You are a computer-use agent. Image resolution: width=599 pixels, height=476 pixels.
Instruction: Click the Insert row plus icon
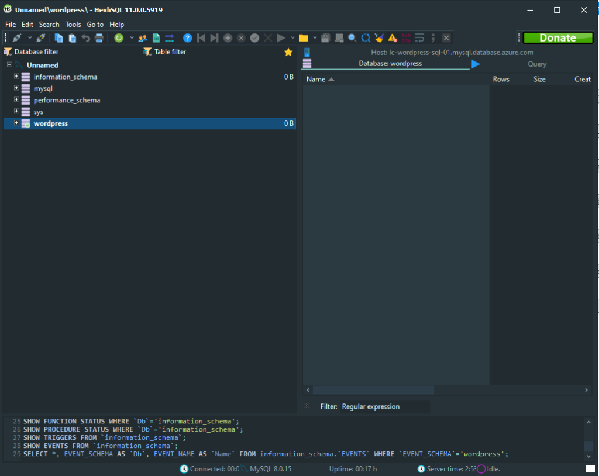pyautogui.click(x=228, y=38)
